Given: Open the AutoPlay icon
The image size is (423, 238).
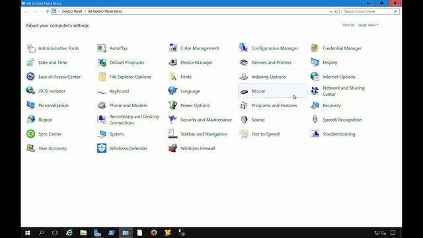Looking at the screenshot, I should (x=102, y=48).
